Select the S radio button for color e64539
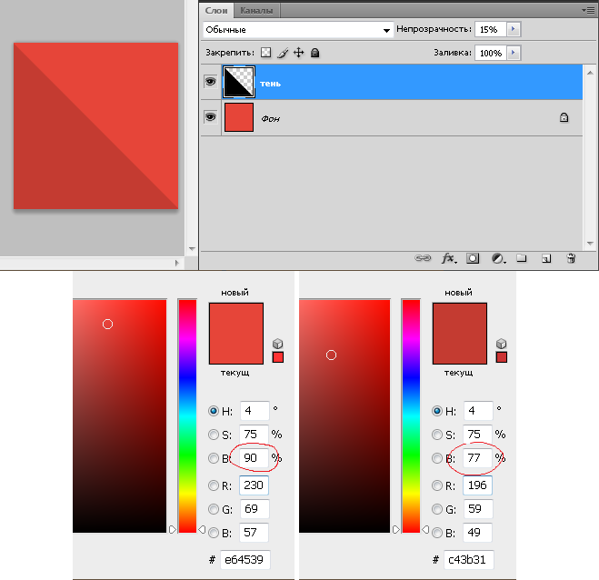 coord(214,435)
